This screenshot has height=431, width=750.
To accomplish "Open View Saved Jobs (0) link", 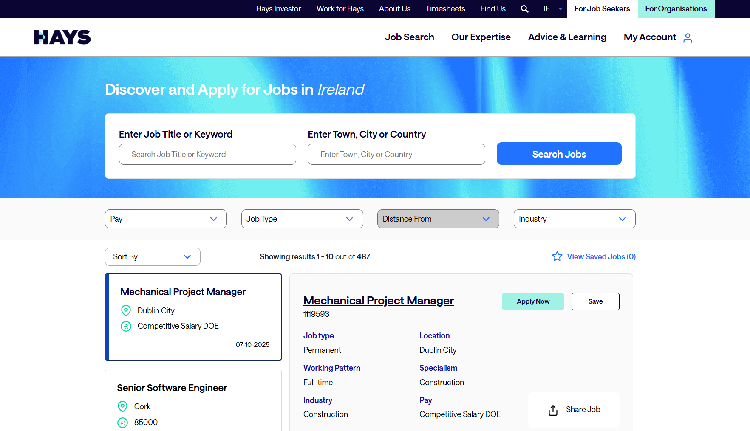I will point(601,256).
